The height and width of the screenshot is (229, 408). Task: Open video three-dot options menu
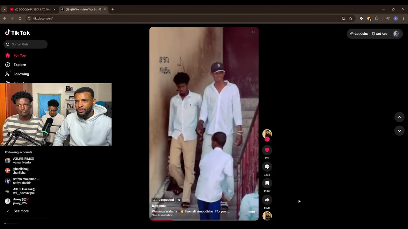pyautogui.click(x=252, y=32)
